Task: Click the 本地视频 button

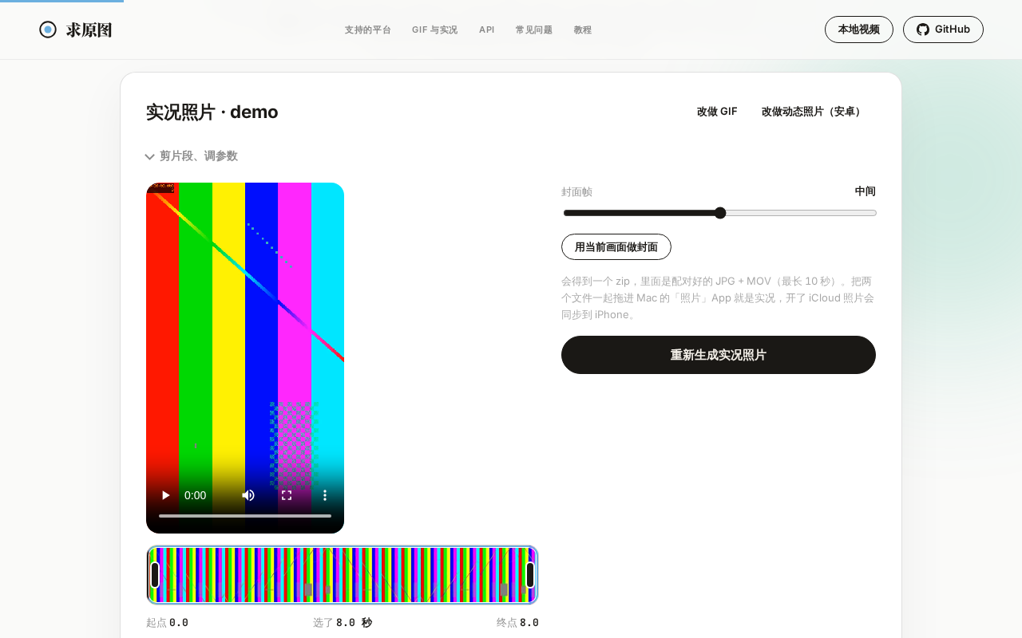Action: [859, 30]
